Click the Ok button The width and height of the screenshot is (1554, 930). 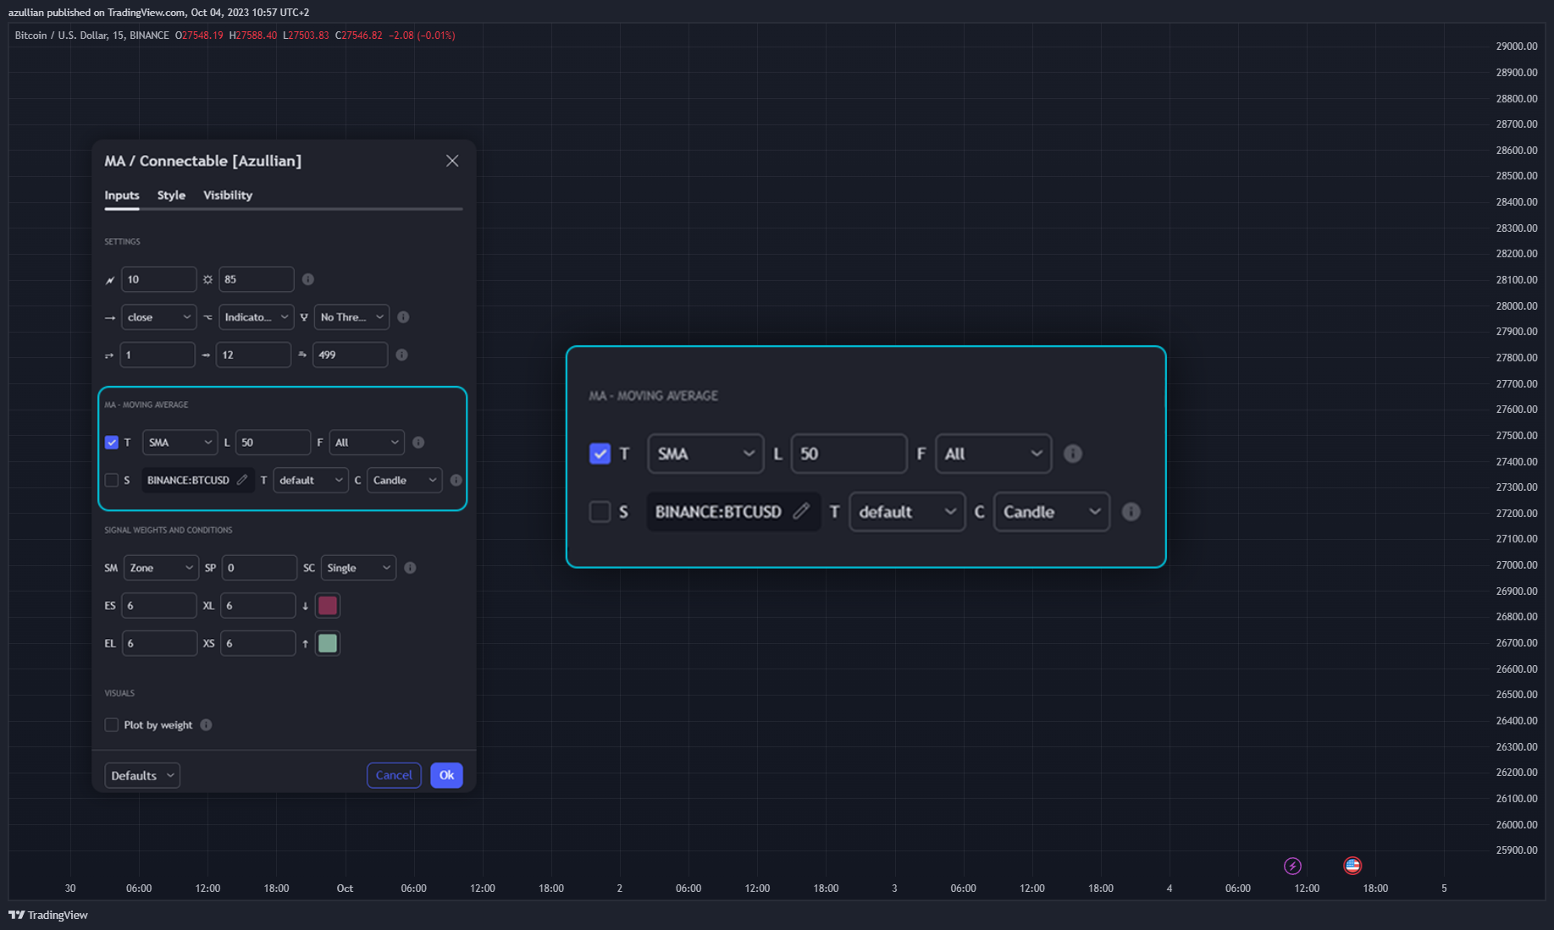click(x=446, y=775)
